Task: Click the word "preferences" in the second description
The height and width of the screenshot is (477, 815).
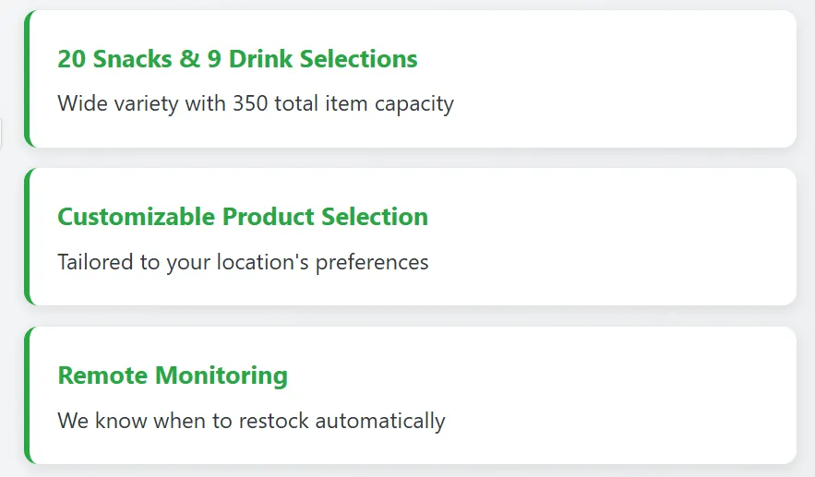Action: (x=372, y=262)
